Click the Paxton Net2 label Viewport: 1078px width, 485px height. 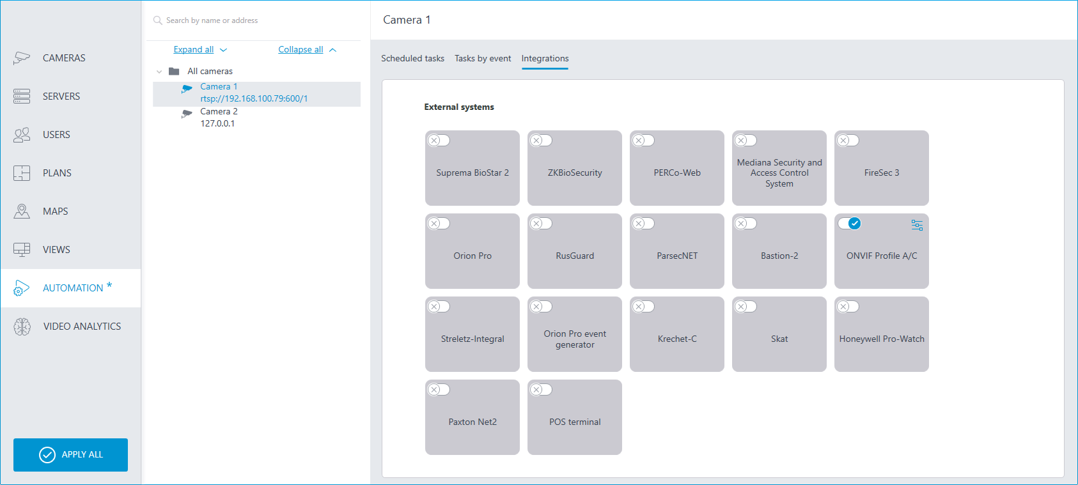click(x=473, y=422)
